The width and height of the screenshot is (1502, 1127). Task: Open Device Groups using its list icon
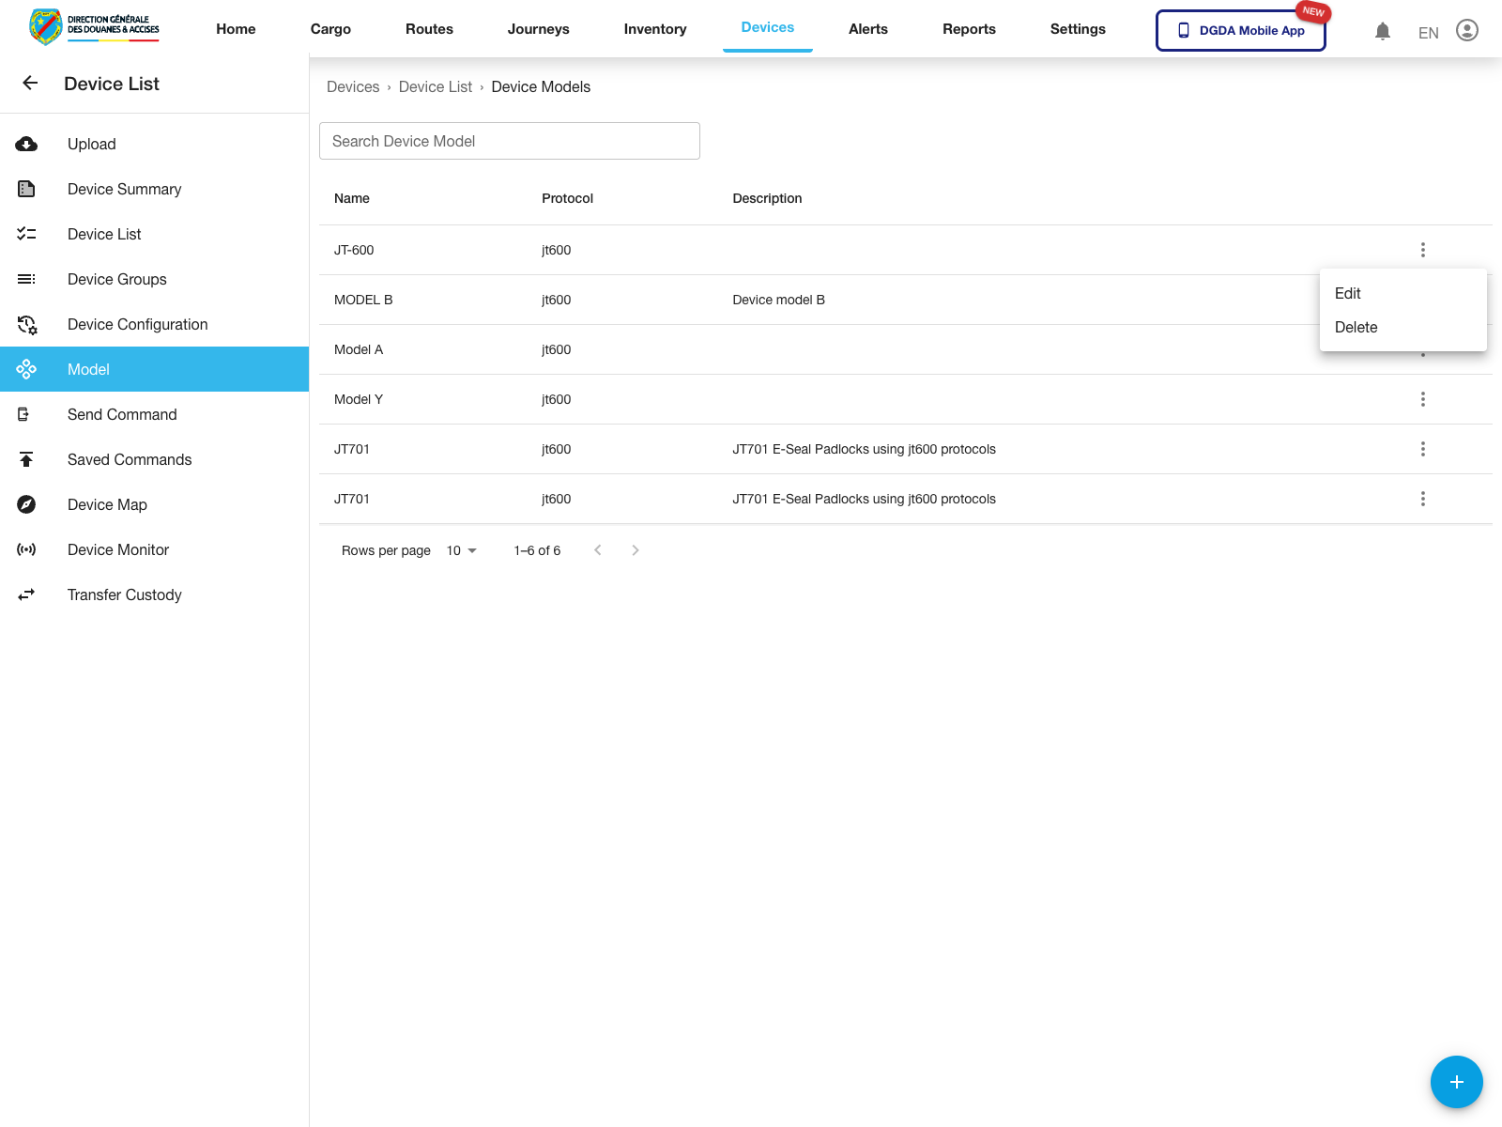[27, 279]
